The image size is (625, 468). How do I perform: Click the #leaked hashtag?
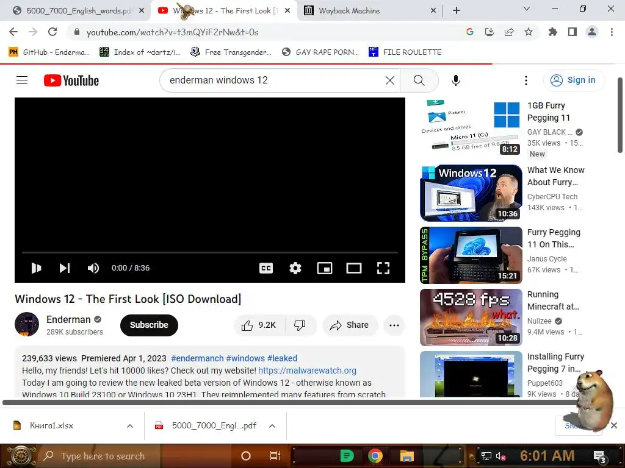point(282,358)
